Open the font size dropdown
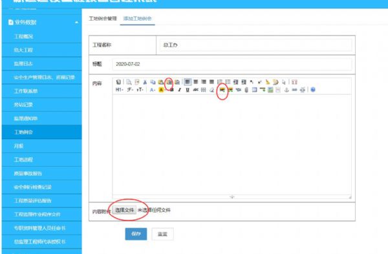The height and width of the screenshot is (254, 388). [x=140, y=90]
